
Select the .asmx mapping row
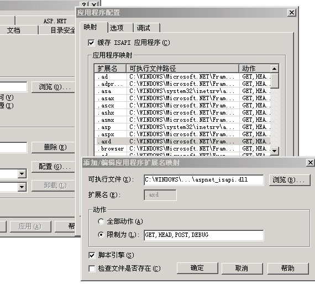coord(182,120)
